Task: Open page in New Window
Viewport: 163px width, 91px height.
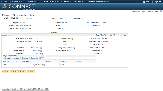Action: [x=136, y=11]
